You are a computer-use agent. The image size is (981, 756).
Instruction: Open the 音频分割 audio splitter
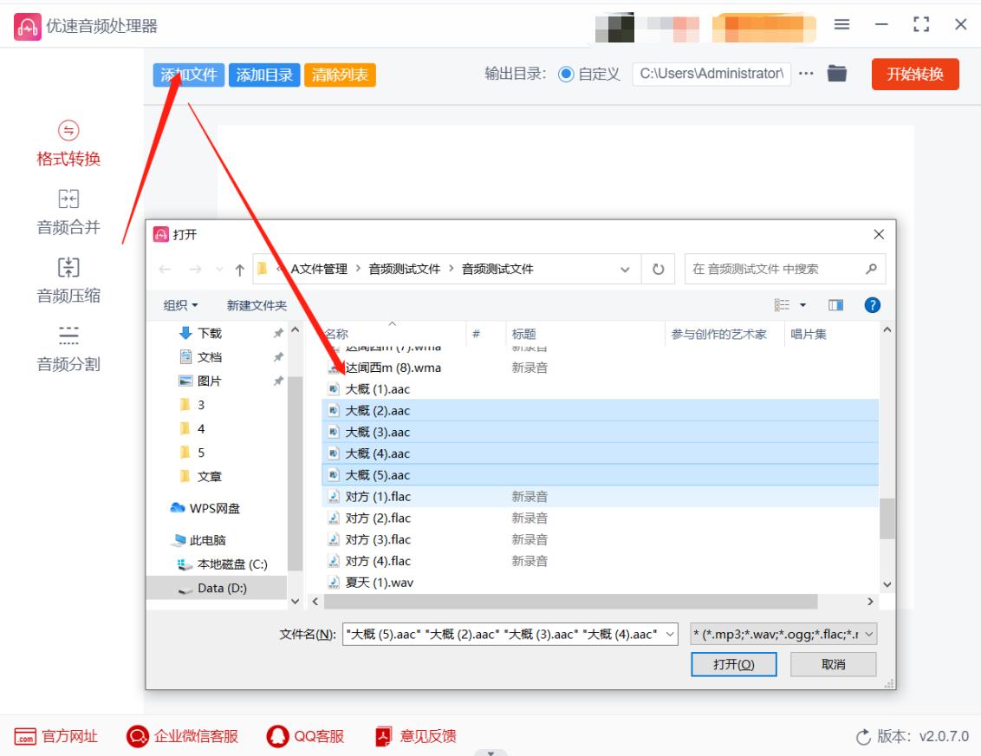click(x=68, y=363)
